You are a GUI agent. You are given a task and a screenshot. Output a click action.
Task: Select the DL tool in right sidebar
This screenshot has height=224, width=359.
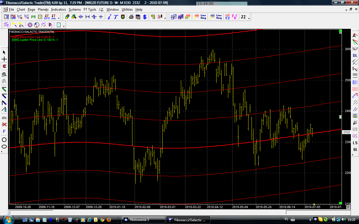[355, 55]
